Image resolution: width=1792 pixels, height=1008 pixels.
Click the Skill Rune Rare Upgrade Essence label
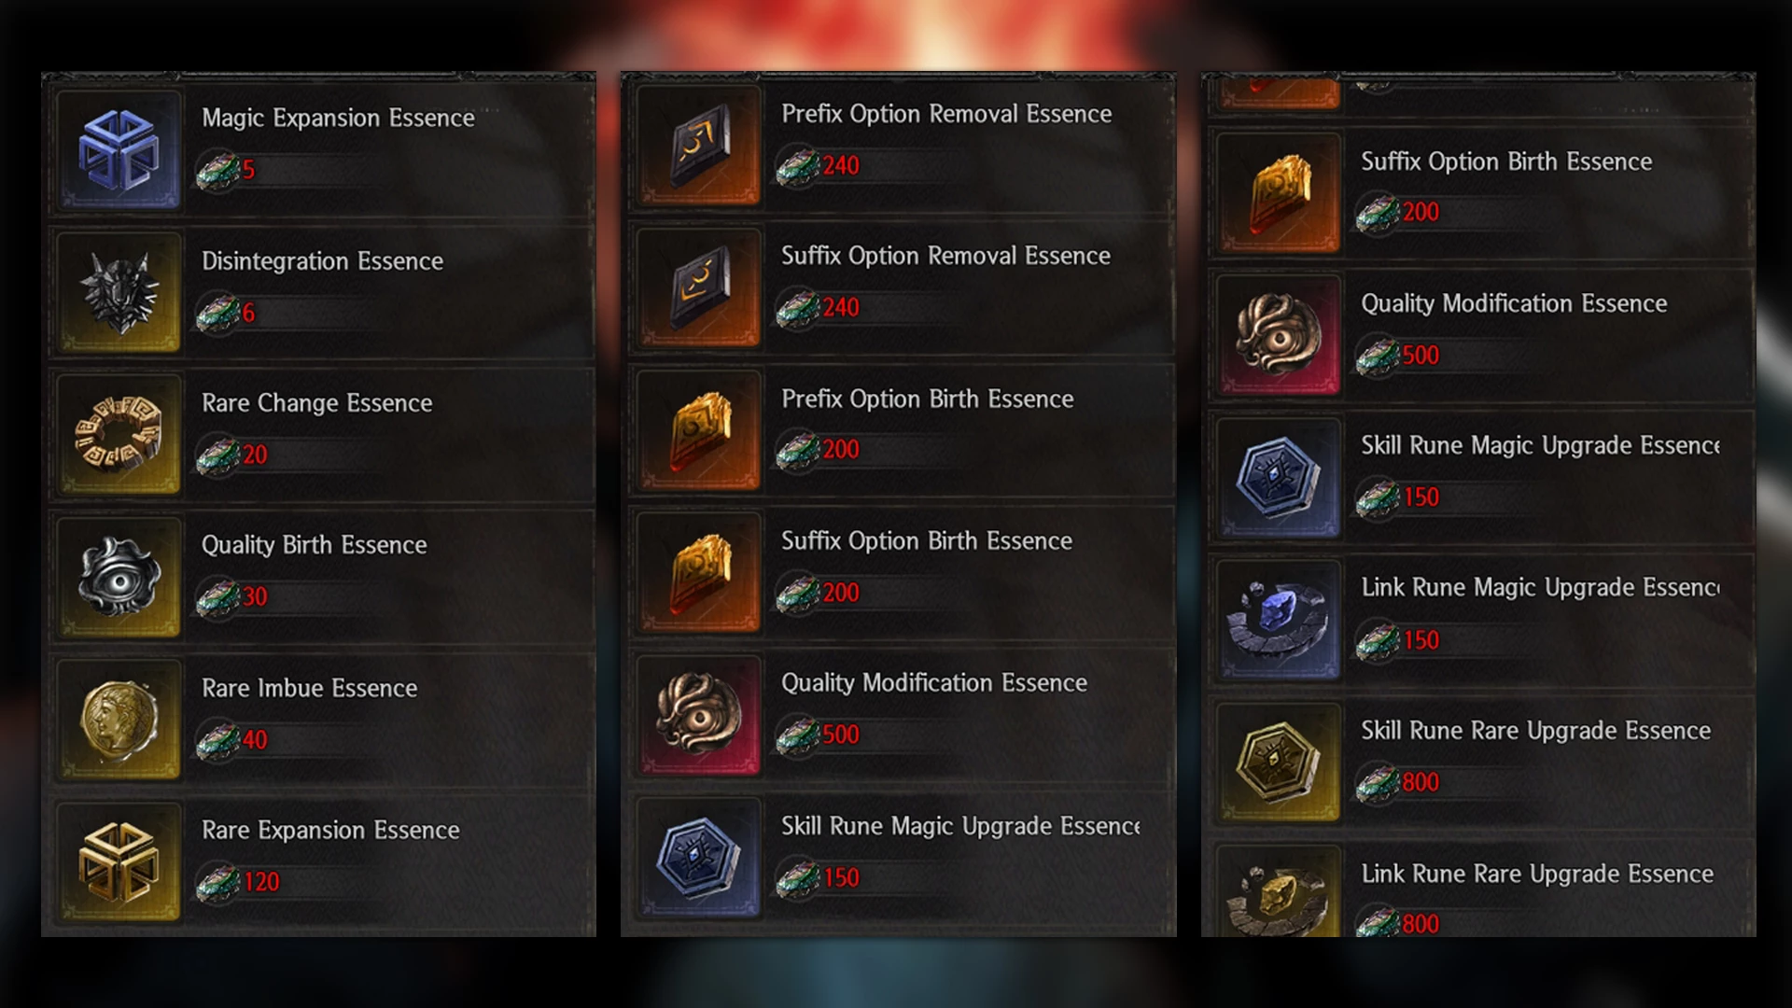click(x=1535, y=731)
